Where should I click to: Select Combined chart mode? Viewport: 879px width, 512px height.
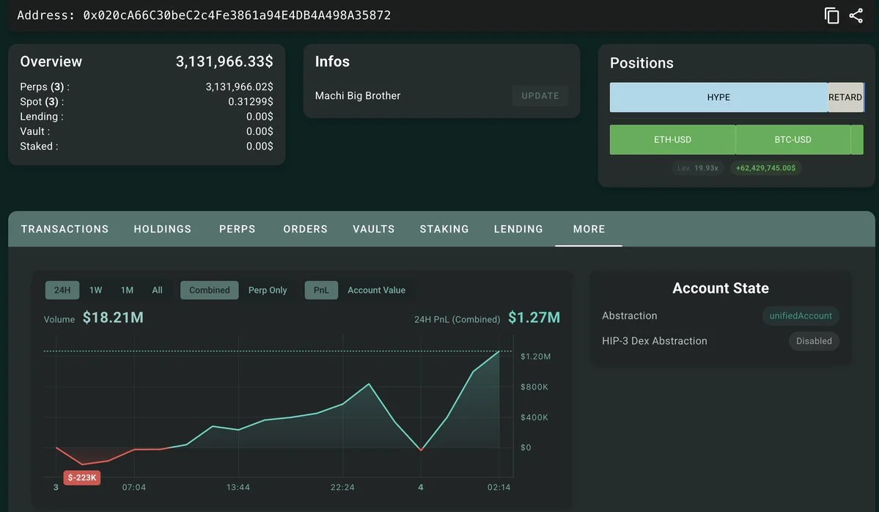tap(209, 290)
